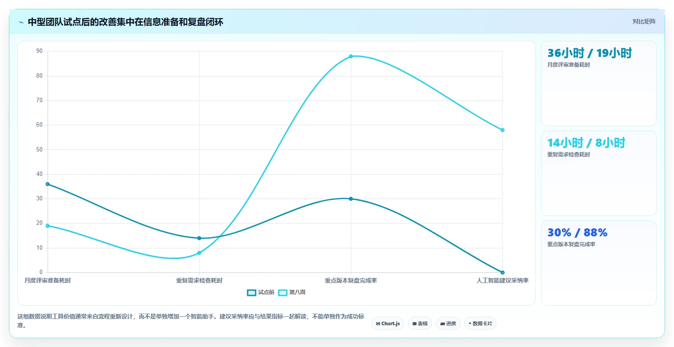Click the 第八周 data point at 58
Viewport: 674px width, 347px height.
[502, 130]
